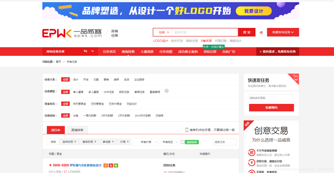334x173 pixels.
Task: Click the phone icon beside 接单机会在手里
Action: (x=186, y=130)
